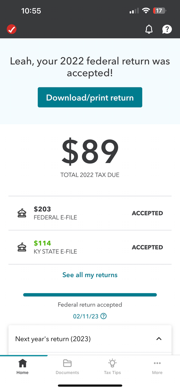Select the $114 KY State E-File row
The height and width of the screenshot is (390, 180).
coord(90,247)
